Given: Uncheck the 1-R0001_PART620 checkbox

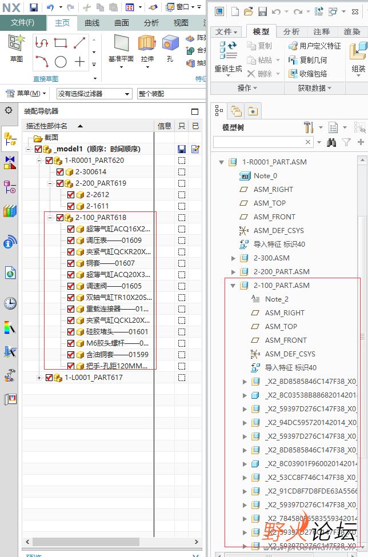Looking at the screenshot, I should coord(49,161).
